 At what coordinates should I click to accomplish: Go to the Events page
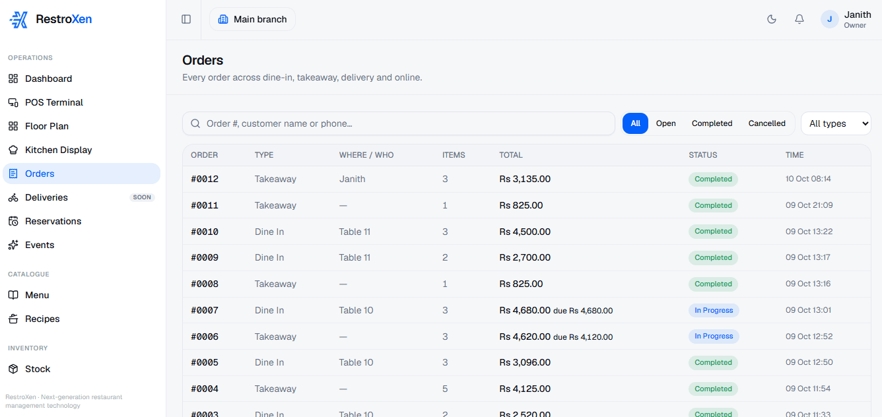click(x=82, y=245)
